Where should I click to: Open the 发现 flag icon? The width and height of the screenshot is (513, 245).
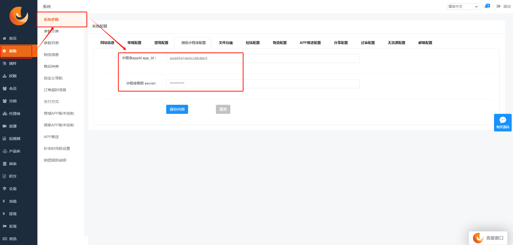coord(5,226)
